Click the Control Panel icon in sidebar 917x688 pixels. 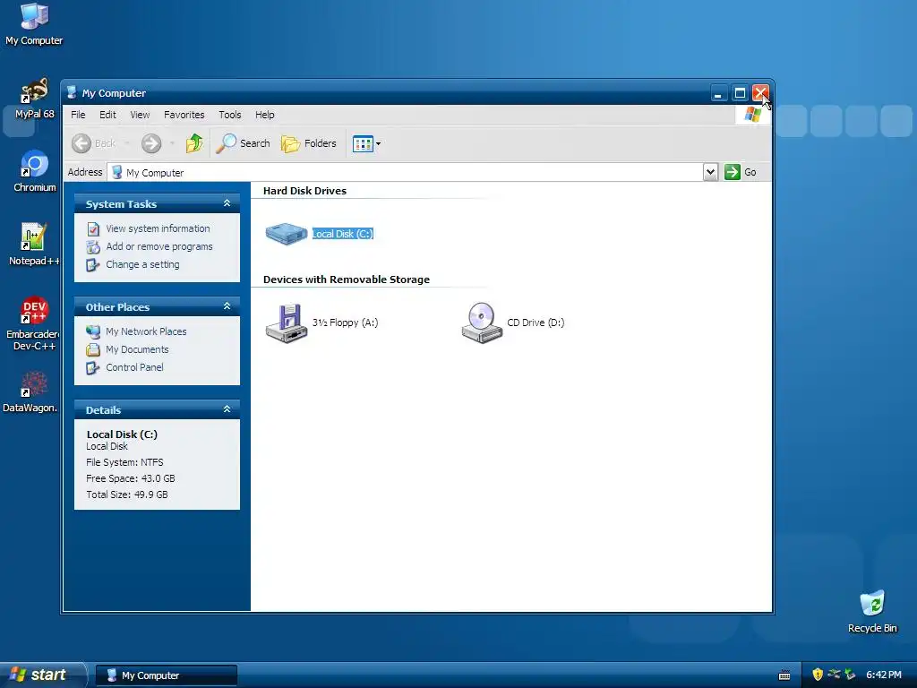[93, 367]
